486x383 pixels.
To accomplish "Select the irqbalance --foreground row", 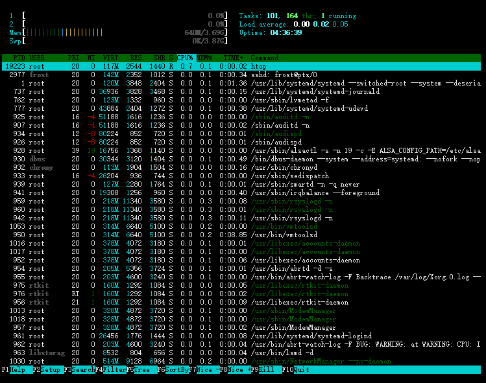I will 241,192.
